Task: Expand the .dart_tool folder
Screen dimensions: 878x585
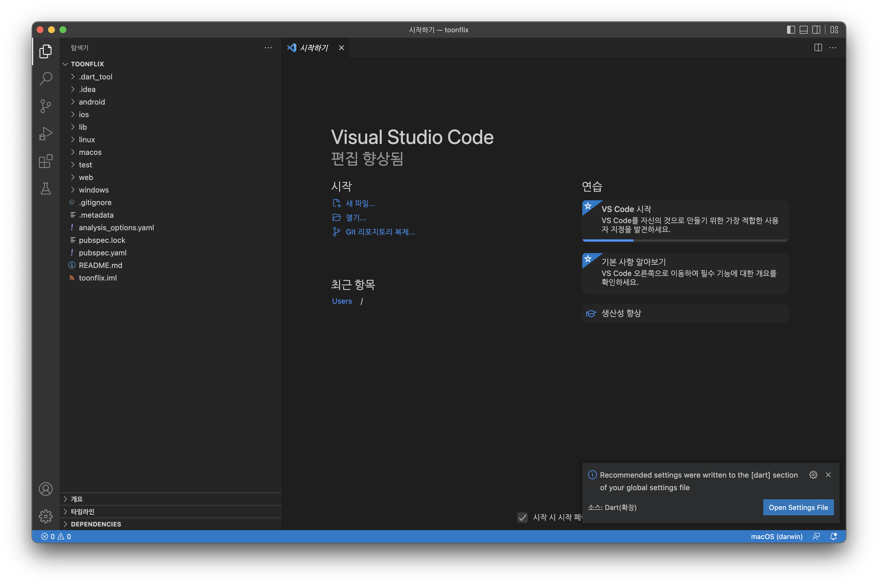Action: pos(170,77)
